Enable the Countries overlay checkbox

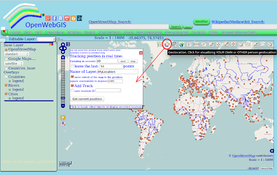coord(6,76)
